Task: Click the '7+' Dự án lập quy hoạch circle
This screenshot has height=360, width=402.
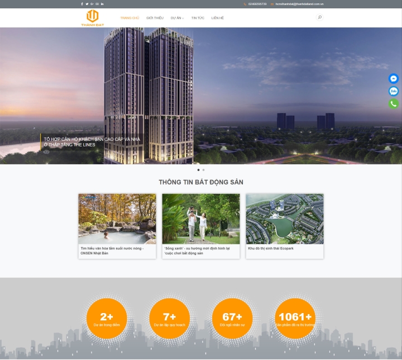Action: [170, 319]
